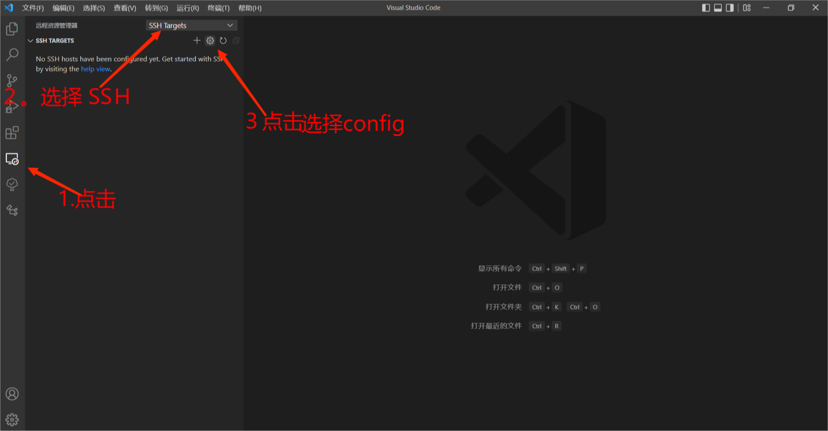Click the 打开文件夹 shortcut label
The image size is (828, 431).
pos(503,307)
